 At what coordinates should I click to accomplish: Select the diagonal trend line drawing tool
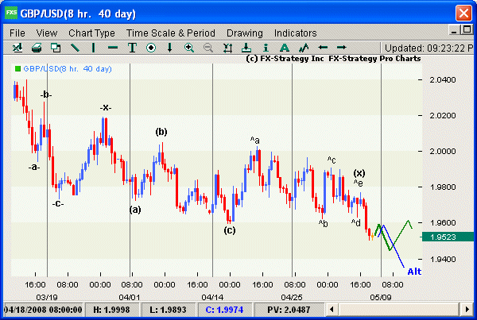[x=75, y=48]
